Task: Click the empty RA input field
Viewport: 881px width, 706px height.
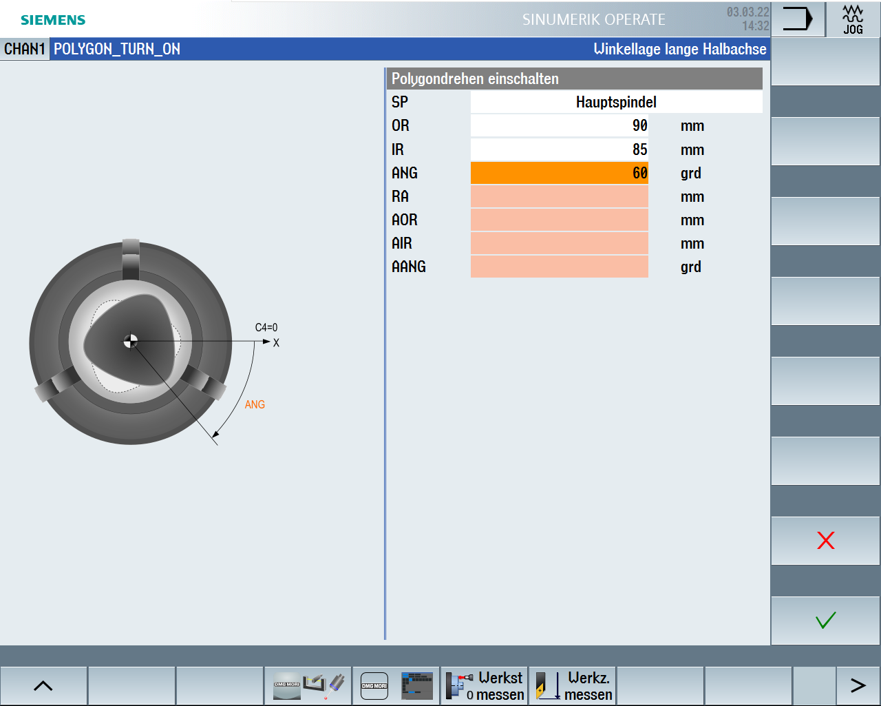Action: 560,196
